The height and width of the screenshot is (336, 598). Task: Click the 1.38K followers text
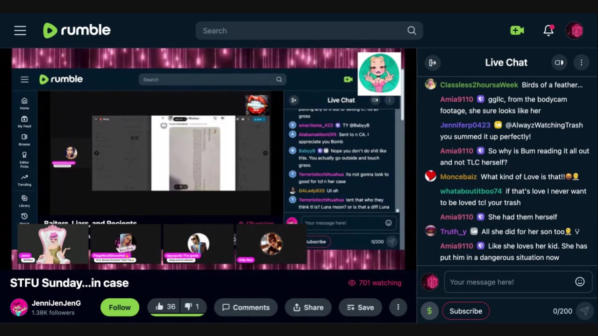(x=53, y=313)
